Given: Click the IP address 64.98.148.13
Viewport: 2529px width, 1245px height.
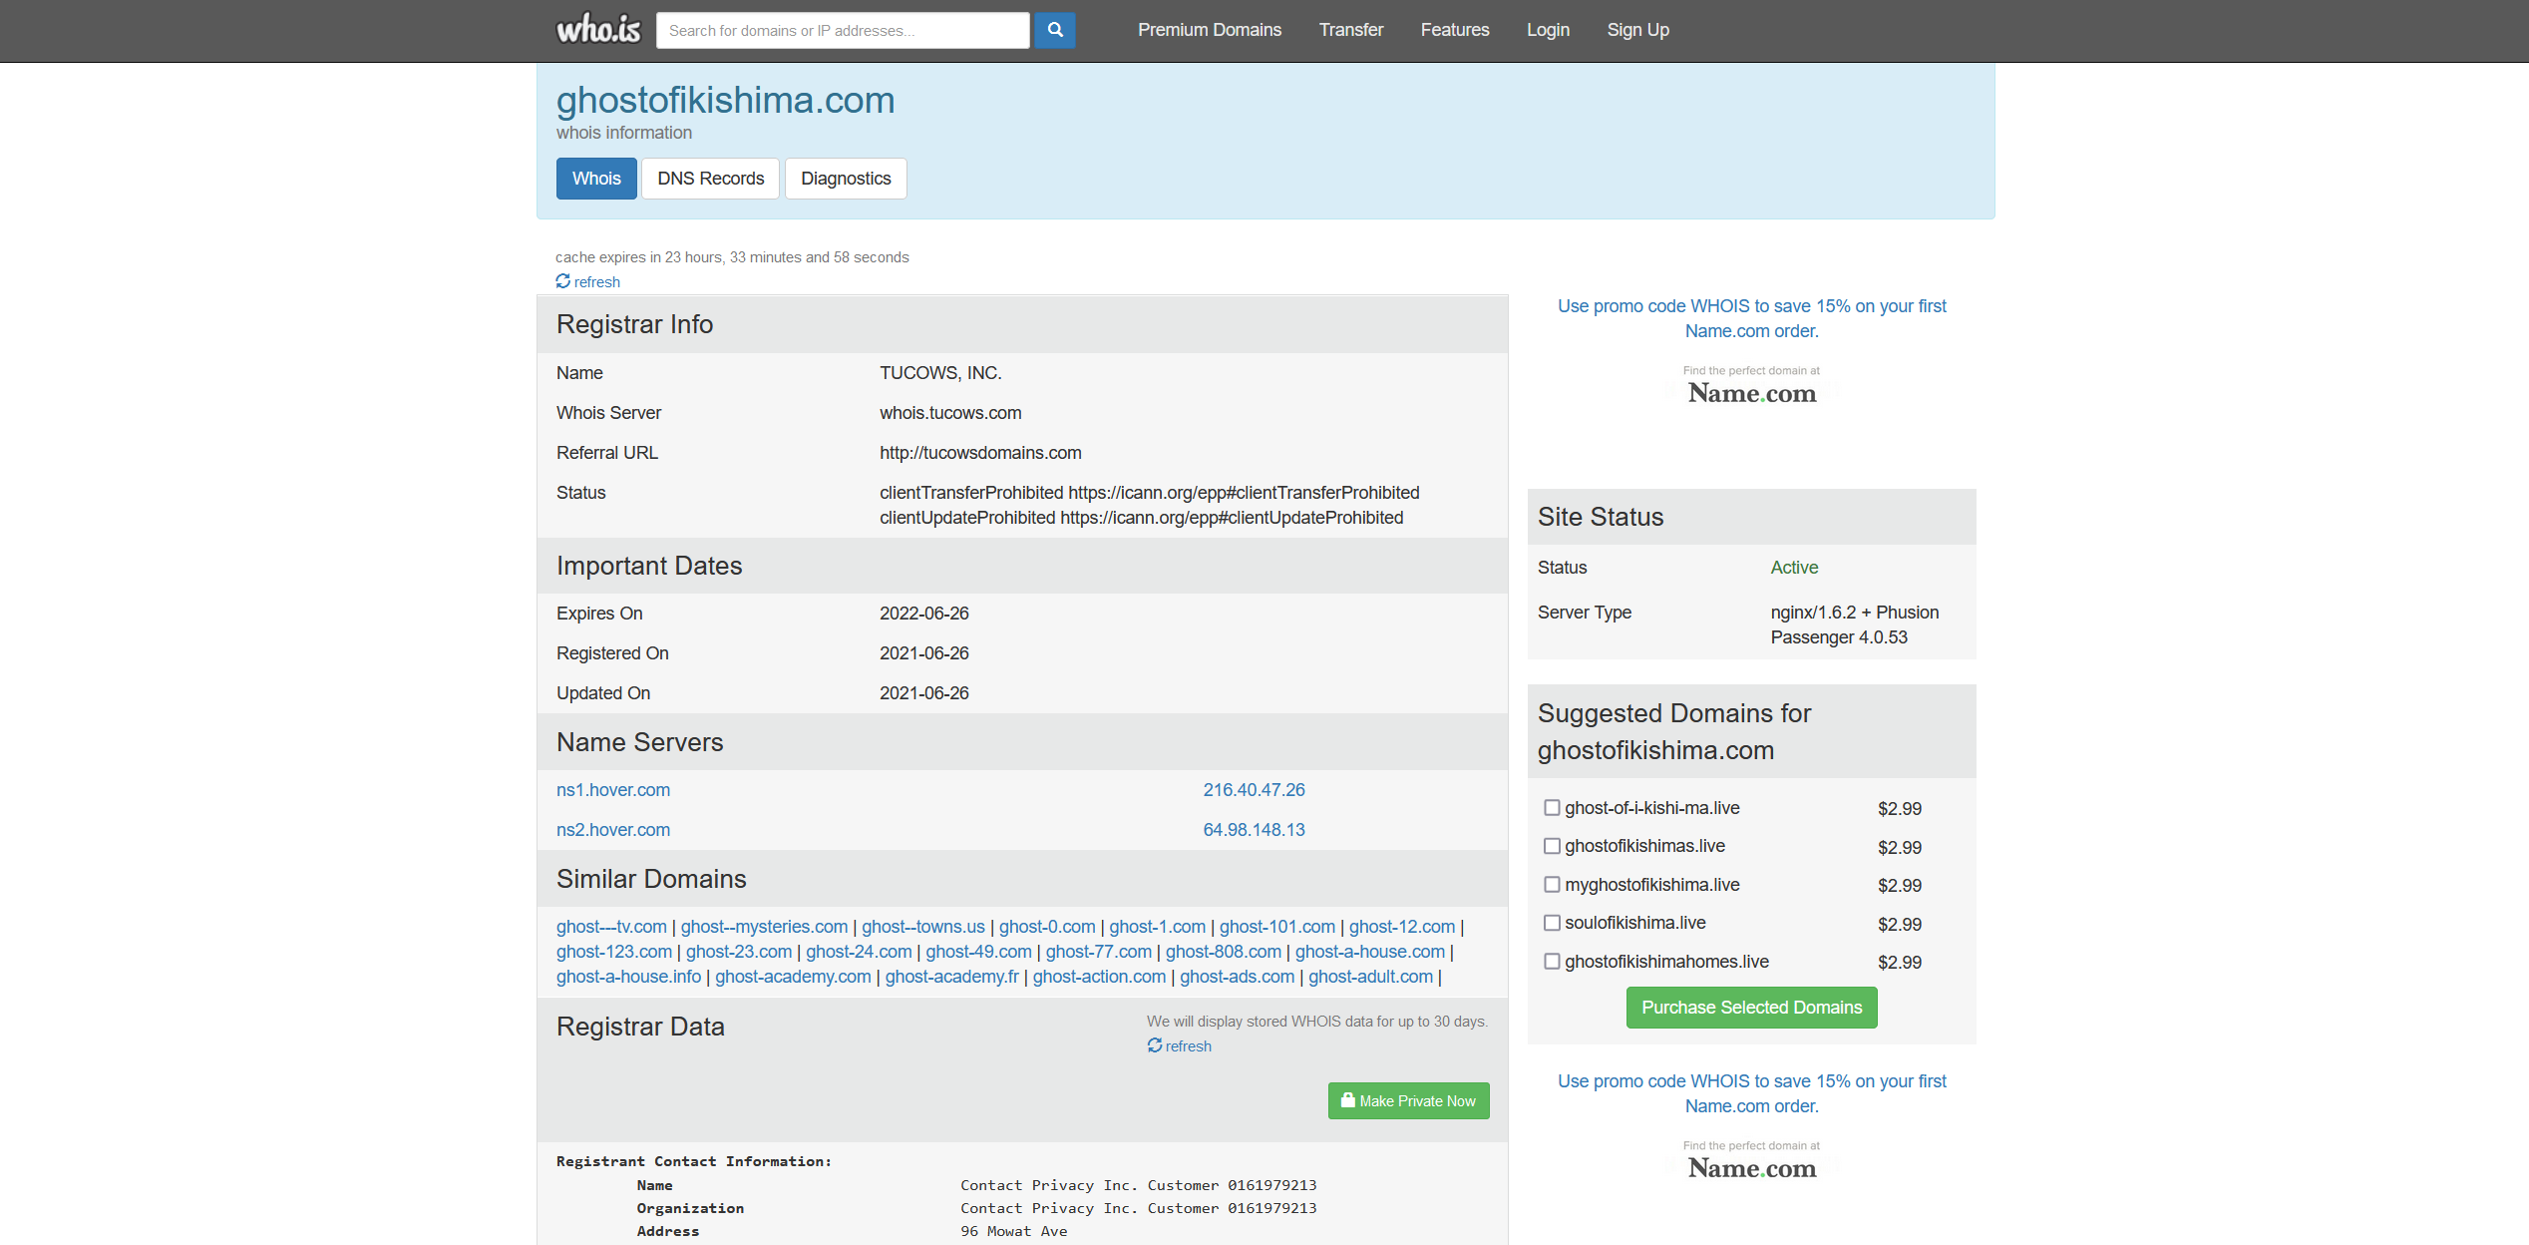Looking at the screenshot, I should click(1254, 830).
